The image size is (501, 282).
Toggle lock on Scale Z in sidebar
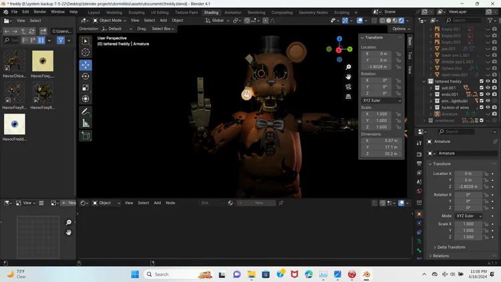tap(398, 127)
